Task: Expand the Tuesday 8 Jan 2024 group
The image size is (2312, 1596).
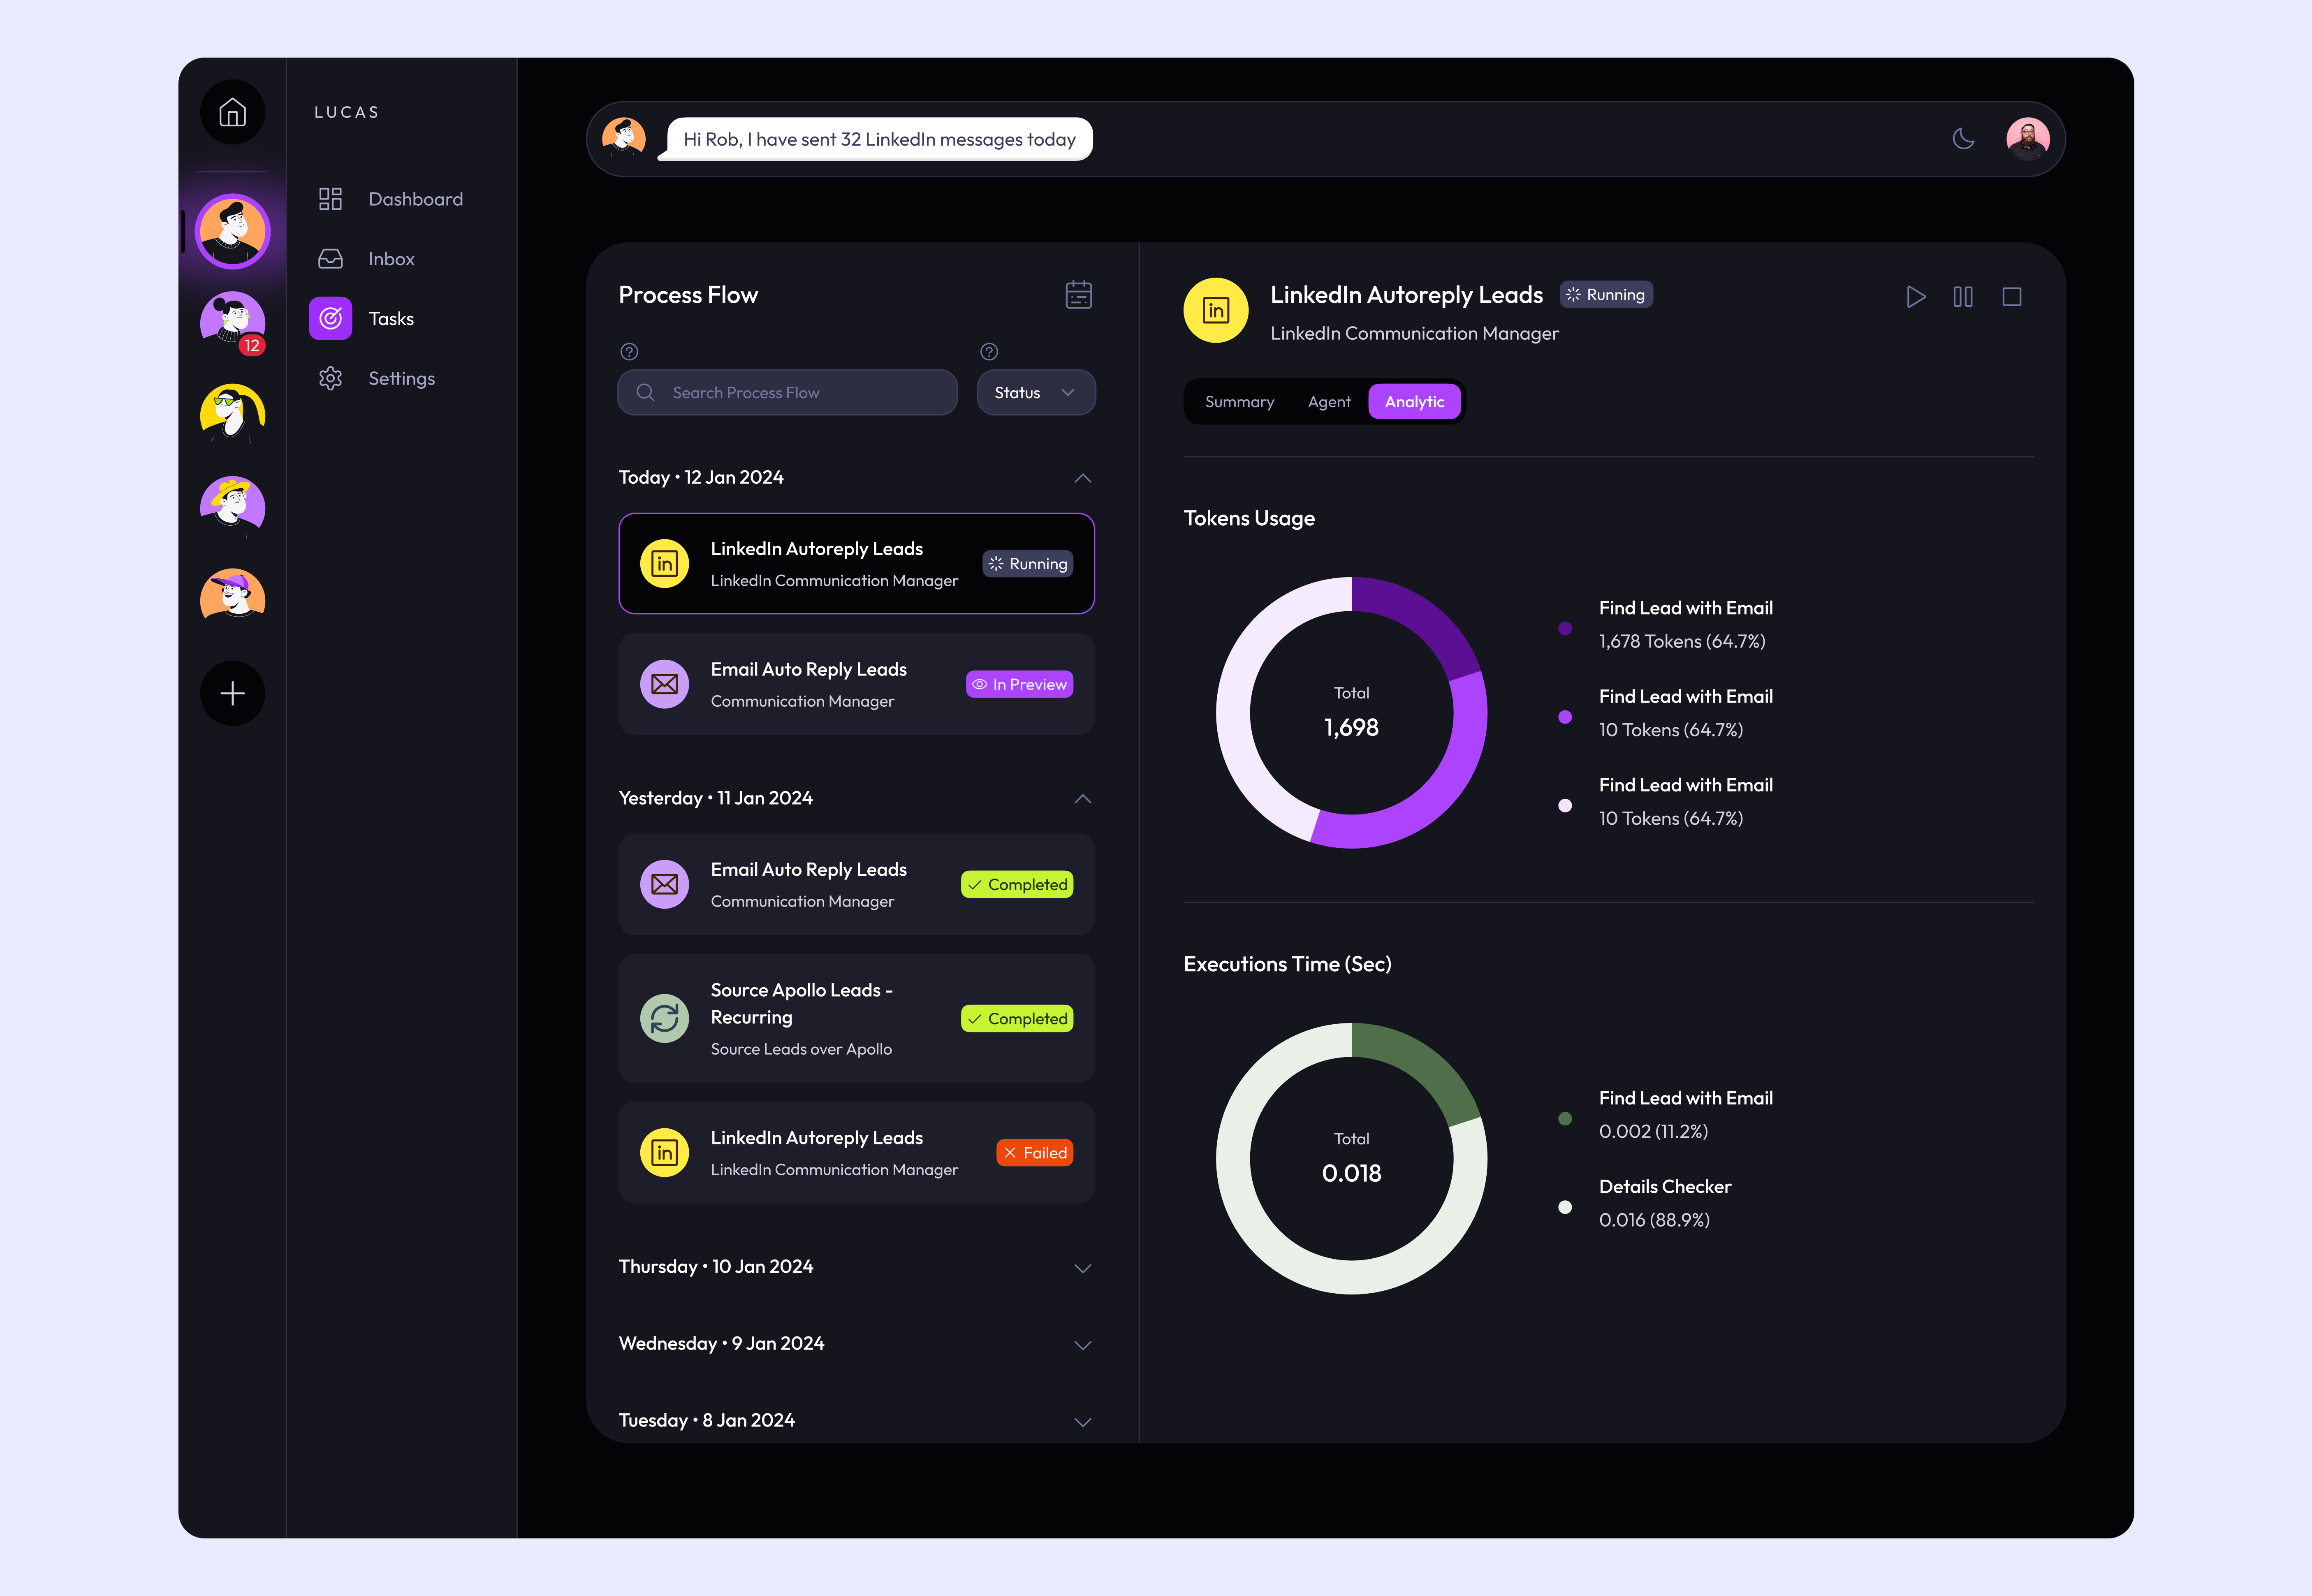Action: (1082, 1422)
